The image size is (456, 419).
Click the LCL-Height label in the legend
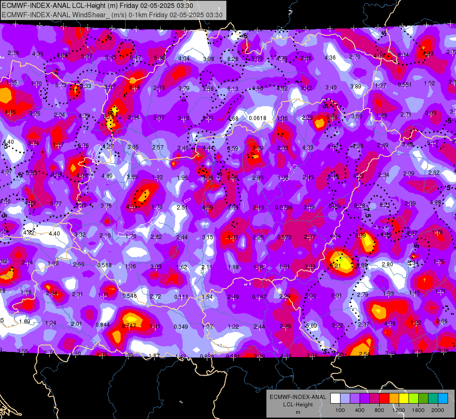point(298,405)
